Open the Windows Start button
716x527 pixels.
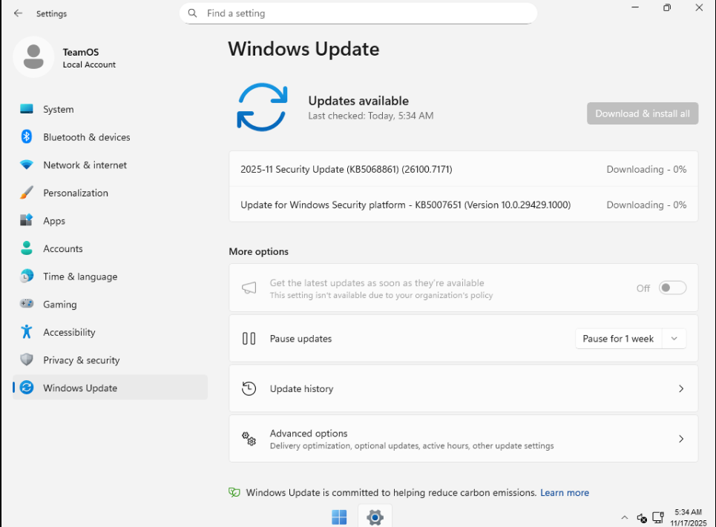pyautogui.click(x=339, y=517)
